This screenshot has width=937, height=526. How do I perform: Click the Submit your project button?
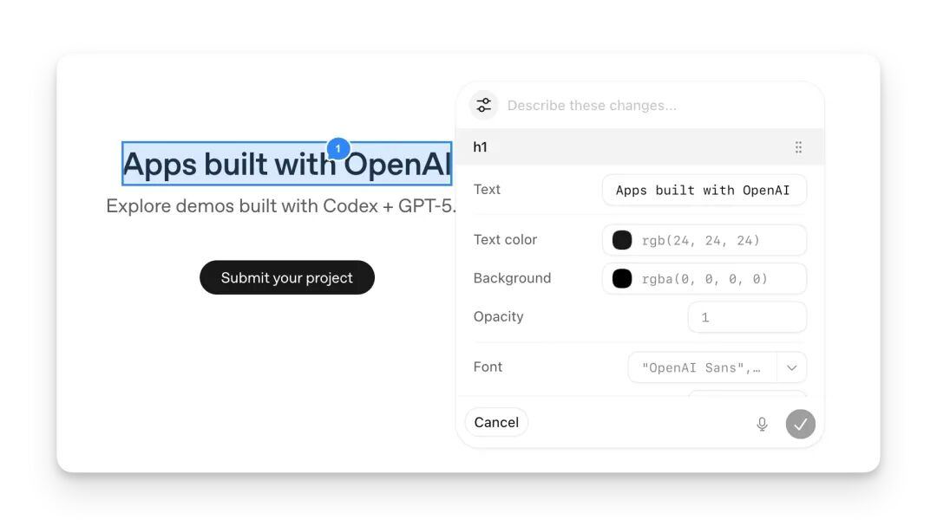click(x=287, y=277)
